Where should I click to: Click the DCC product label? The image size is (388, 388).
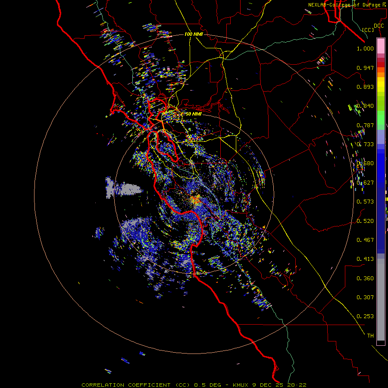379,26
